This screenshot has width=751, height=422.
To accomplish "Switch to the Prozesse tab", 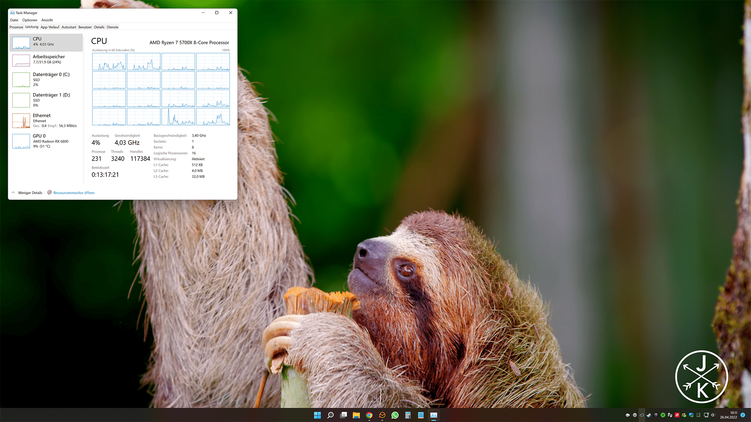I will pos(16,27).
